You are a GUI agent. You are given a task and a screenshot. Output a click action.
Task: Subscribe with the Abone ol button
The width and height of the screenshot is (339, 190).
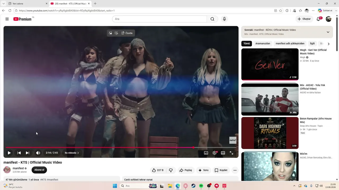(x=39, y=170)
